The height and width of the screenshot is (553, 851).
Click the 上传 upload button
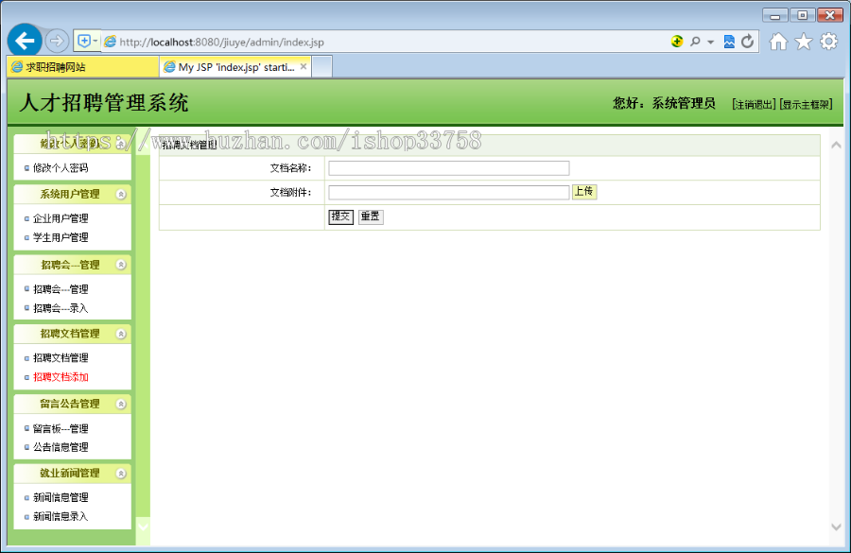(x=584, y=191)
